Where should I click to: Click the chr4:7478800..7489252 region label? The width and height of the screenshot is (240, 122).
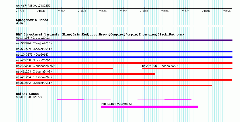(33, 6)
